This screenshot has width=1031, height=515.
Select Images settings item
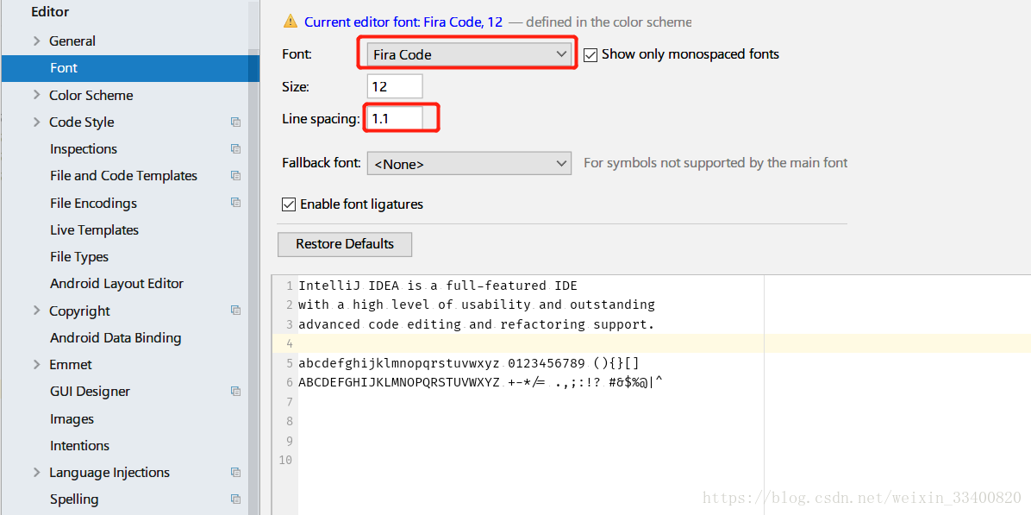pyautogui.click(x=72, y=419)
